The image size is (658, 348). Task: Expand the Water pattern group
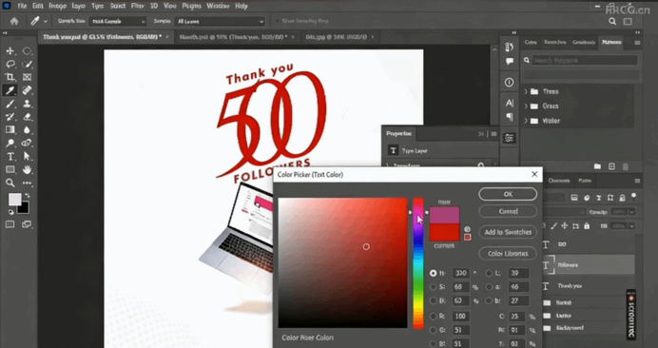point(526,121)
